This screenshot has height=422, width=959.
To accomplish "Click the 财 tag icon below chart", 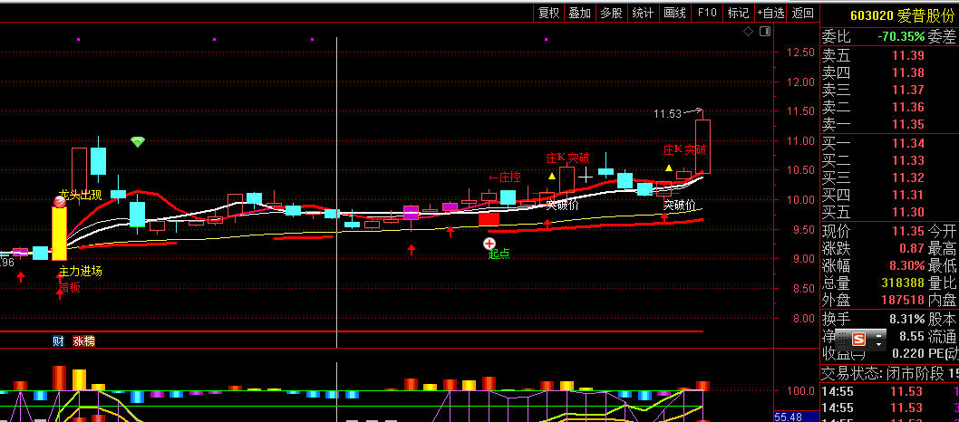I will tap(58, 341).
